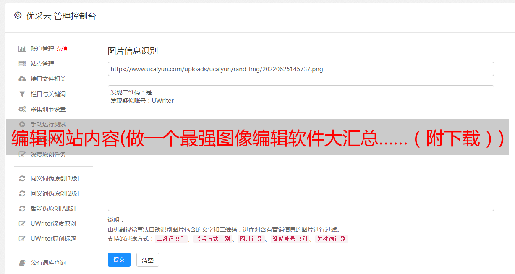Screen dimensions: 515x274
Task: Go to UWriter深度原创
Action: [x=53, y=224]
